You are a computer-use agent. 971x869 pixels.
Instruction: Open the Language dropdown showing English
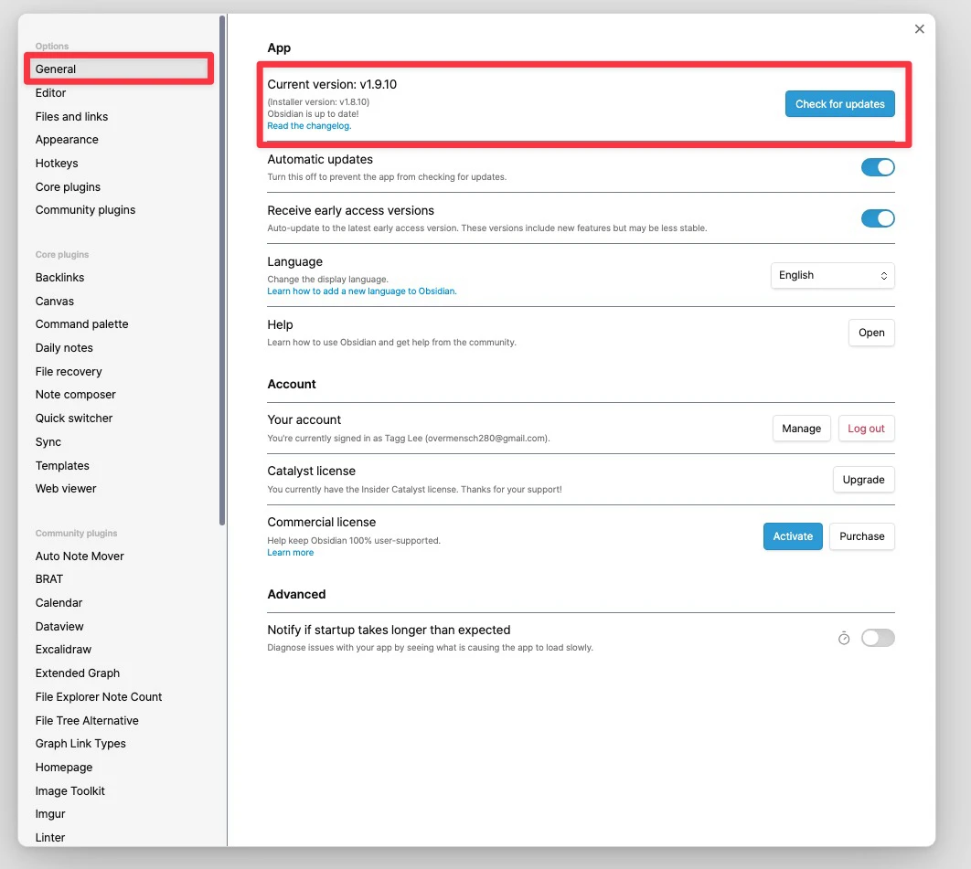[x=832, y=275]
